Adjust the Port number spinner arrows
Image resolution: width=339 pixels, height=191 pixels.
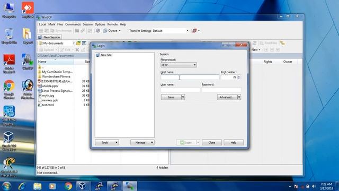[239, 77]
